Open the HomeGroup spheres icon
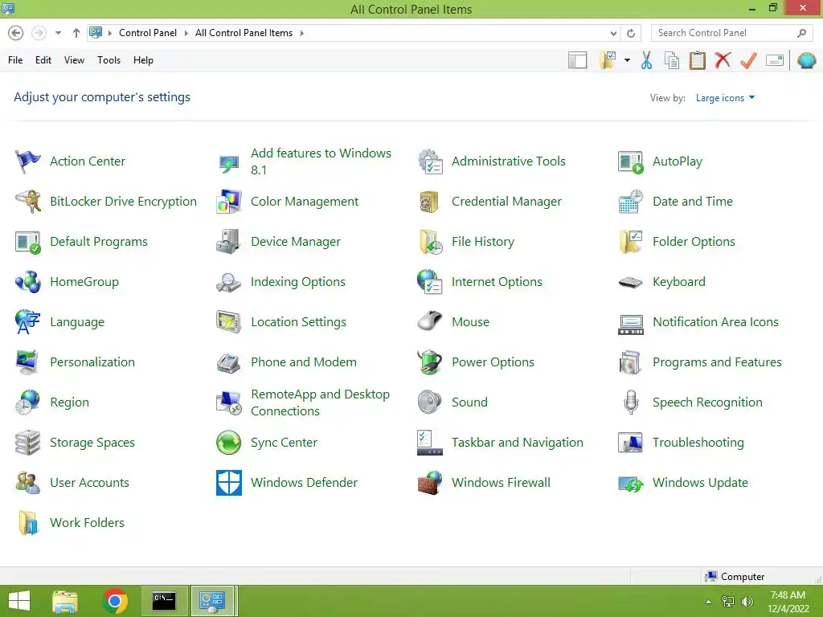This screenshot has height=617, width=823. click(x=28, y=282)
